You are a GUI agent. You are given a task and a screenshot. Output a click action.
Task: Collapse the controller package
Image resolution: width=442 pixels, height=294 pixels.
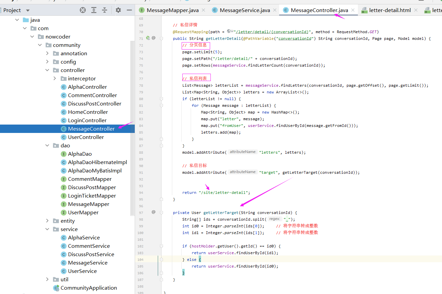tap(47, 70)
